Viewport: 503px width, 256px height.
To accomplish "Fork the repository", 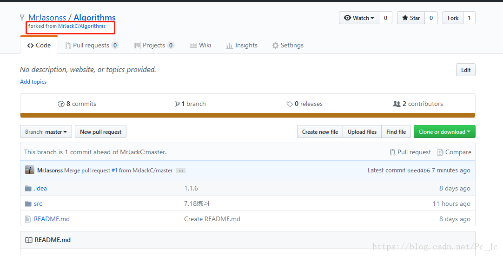I will pos(453,18).
